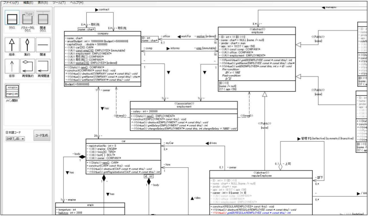This screenshot has width=368, height=216.
Task: Select the 'name : char*' qualifier above company
Action: 86,29
